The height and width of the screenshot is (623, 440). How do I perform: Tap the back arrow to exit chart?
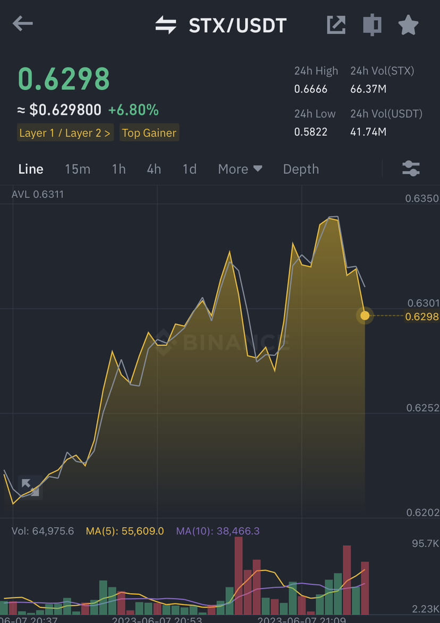[22, 23]
